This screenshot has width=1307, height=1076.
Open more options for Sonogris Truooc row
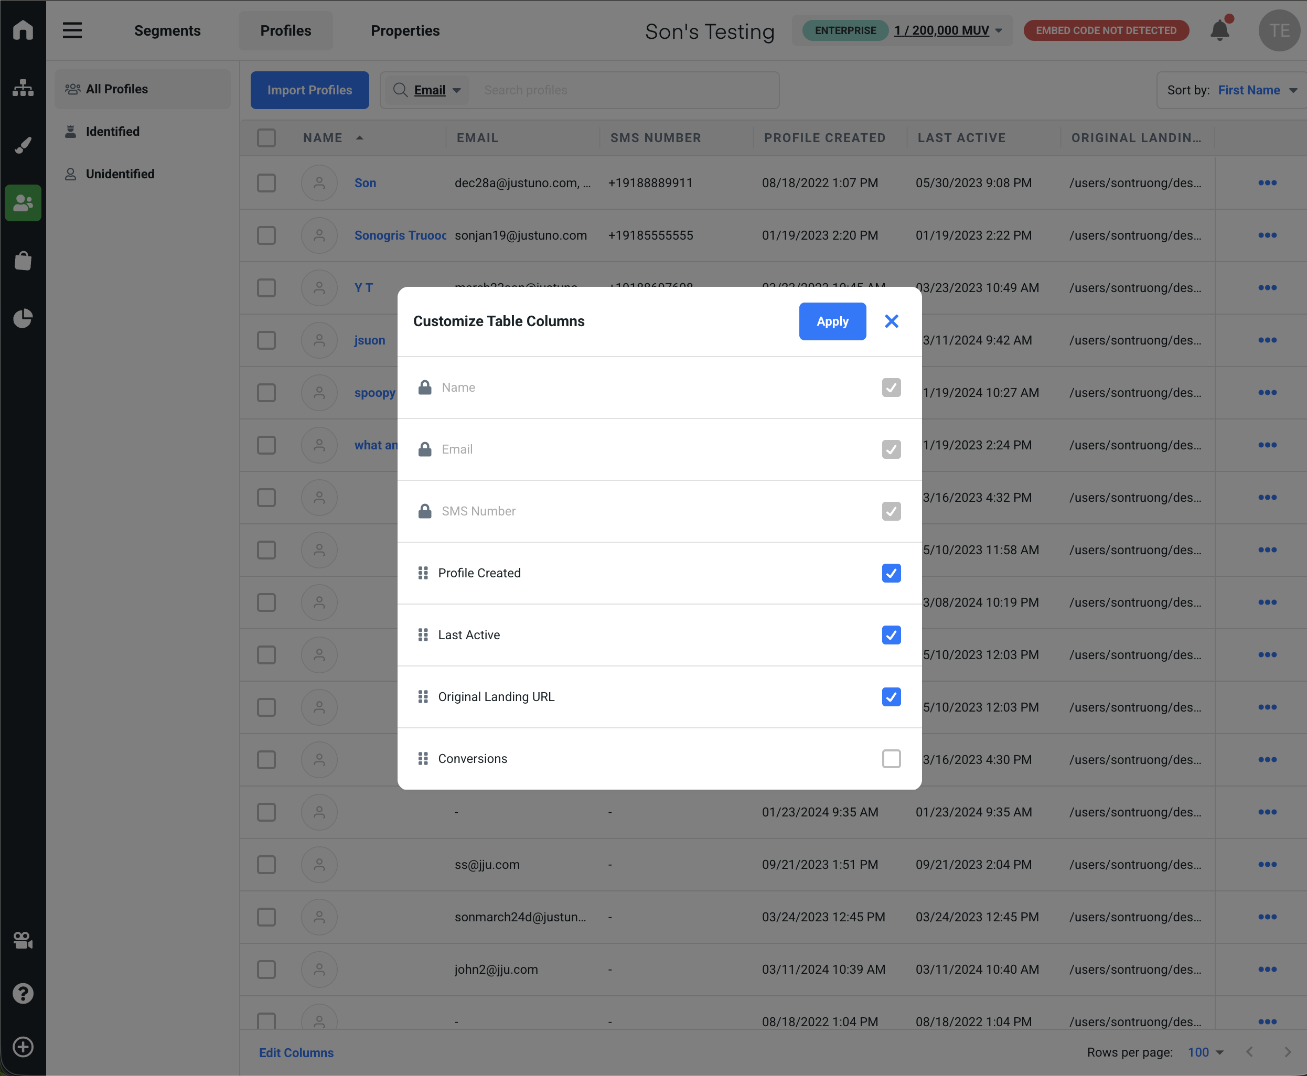(x=1267, y=235)
